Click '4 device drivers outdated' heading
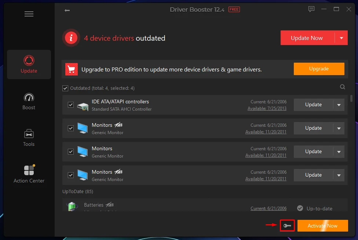Viewport: 358px width, 240px height. 124,38
